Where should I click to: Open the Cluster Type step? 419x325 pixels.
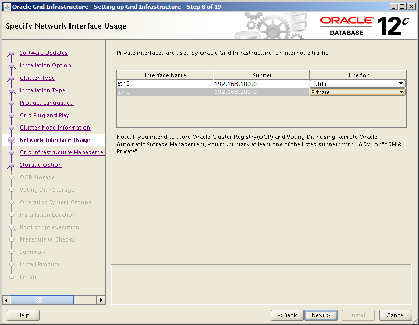[37, 78]
